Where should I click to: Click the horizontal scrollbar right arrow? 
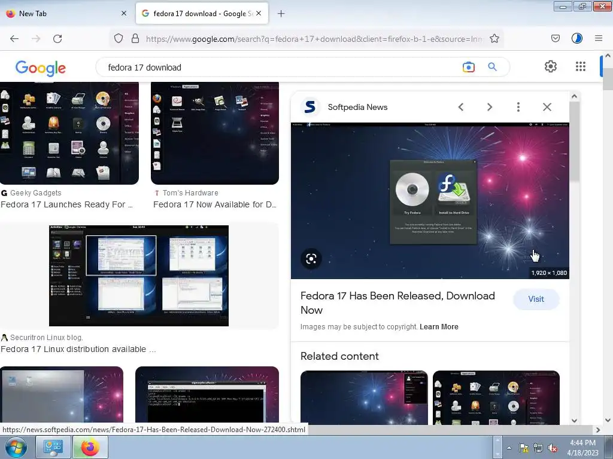[598, 430]
